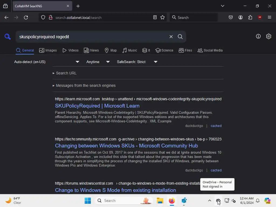
Task: Toggle reader view icon in address bar
Action: pos(155,17)
